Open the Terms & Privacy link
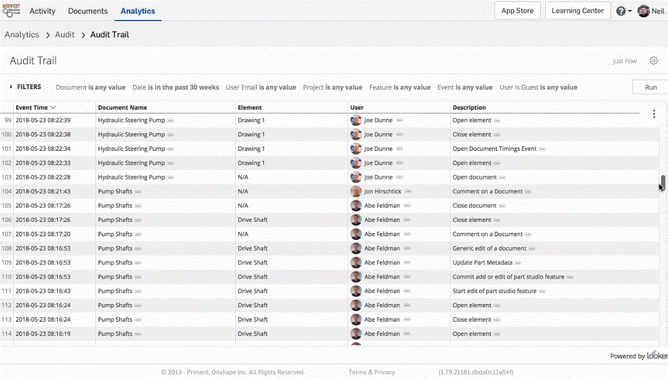The height and width of the screenshot is (379, 668). coord(372,372)
